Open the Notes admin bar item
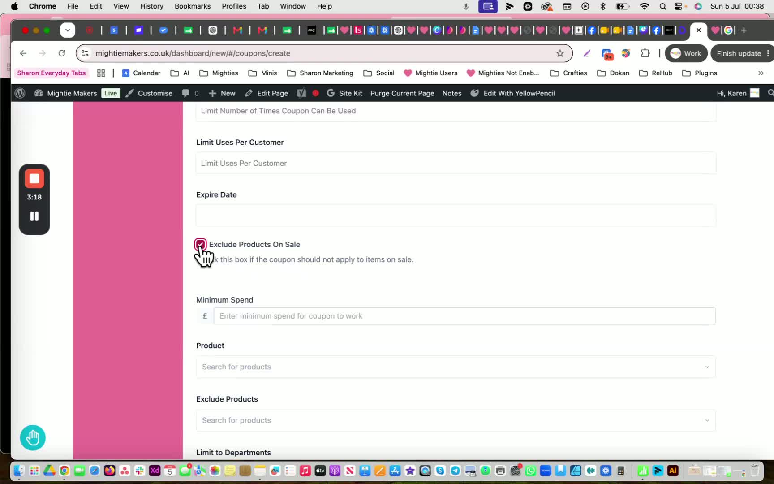Image resolution: width=774 pixels, height=484 pixels. point(452,93)
